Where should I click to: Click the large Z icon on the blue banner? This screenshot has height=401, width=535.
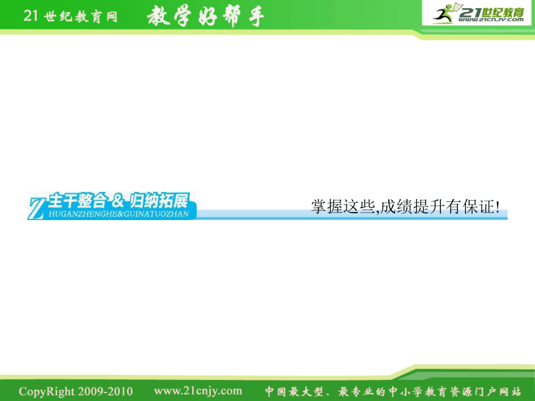[x=37, y=208]
